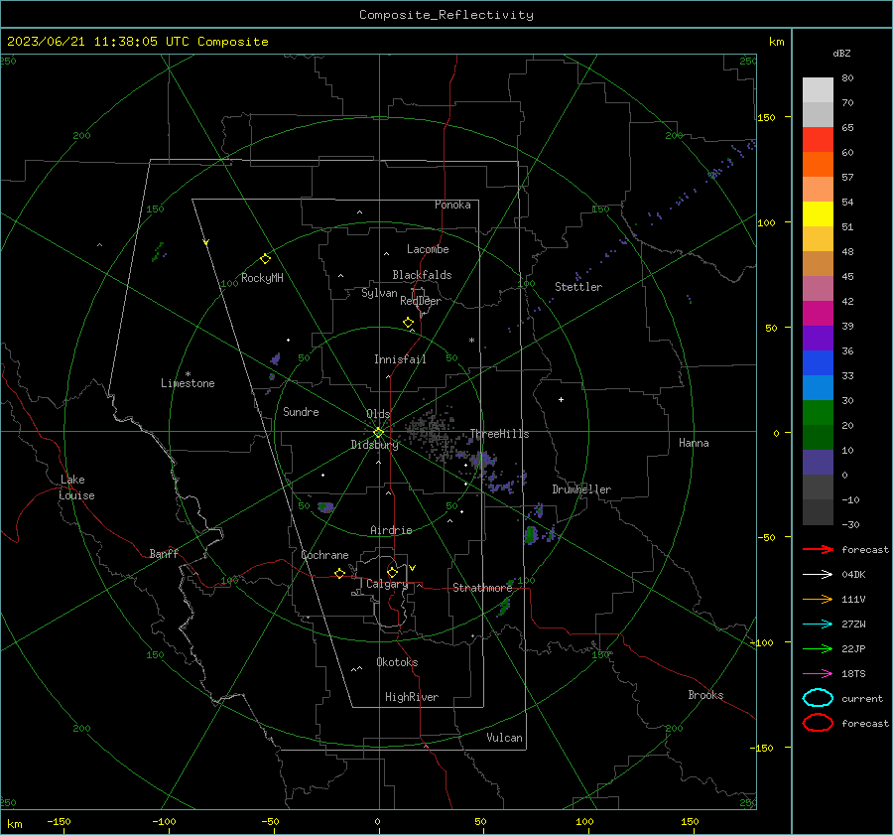Click the 'Blackfalds' map label
The image size is (893, 835).
pyautogui.click(x=422, y=275)
